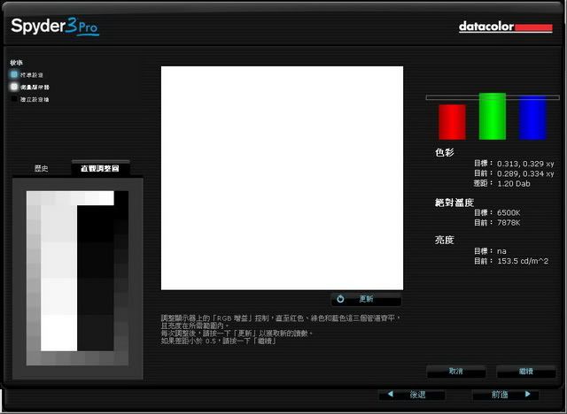This screenshot has height=414, width=567.
Task: Click the 絕對溫度 heading
Action: click(454, 203)
